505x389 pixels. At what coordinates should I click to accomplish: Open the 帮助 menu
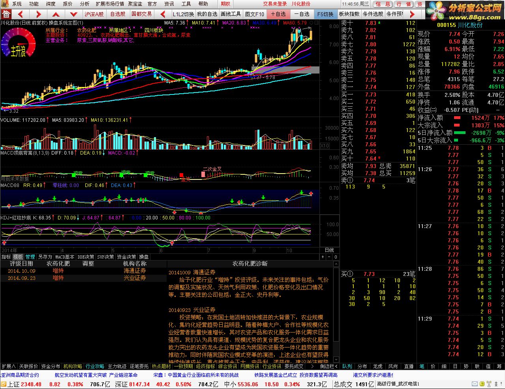203,4
